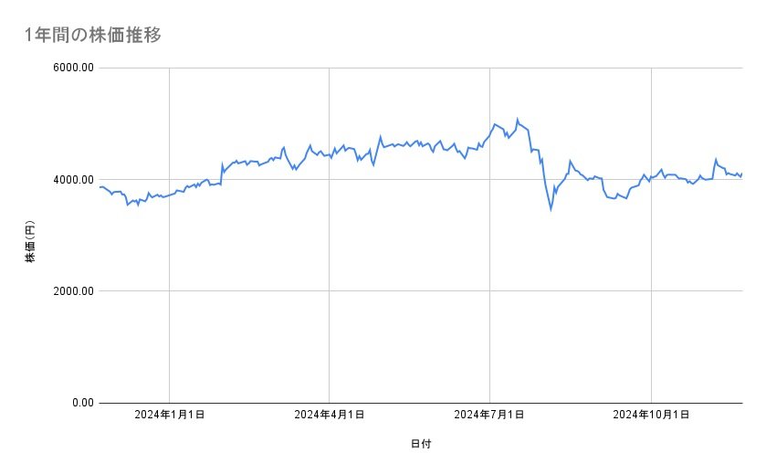Click the price line's highest peak in July
766x474 pixels.
[517, 119]
